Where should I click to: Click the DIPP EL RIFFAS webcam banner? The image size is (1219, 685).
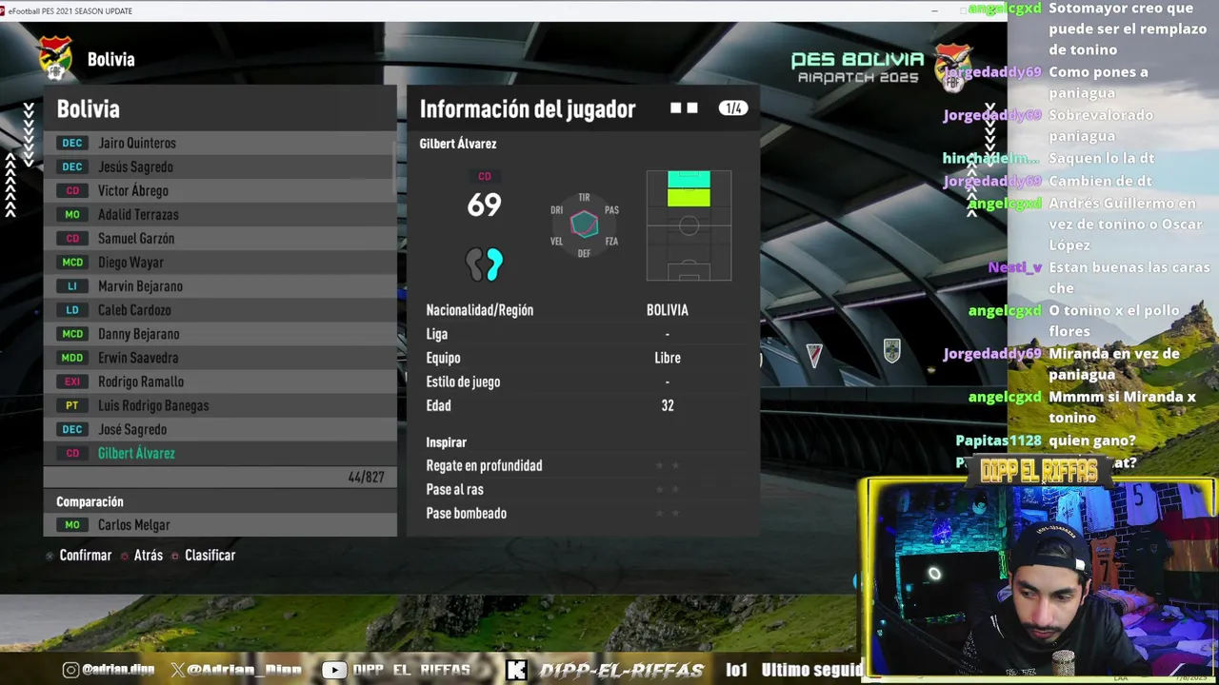click(x=1038, y=470)
